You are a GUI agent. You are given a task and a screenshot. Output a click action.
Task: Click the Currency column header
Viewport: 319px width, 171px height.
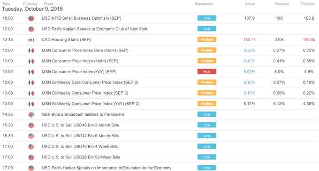30,4
